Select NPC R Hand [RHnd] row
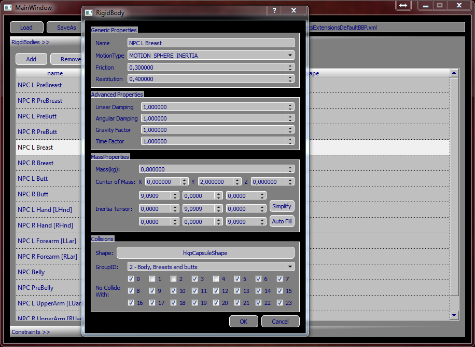 (46, 225)
